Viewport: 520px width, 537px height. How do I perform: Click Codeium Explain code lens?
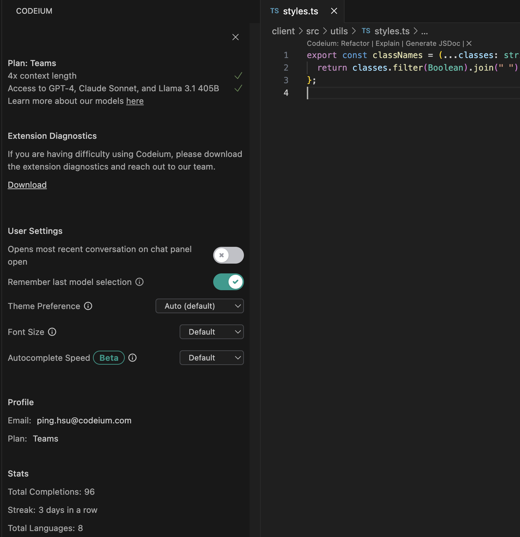pyautogui.click(x=388, y=43)
